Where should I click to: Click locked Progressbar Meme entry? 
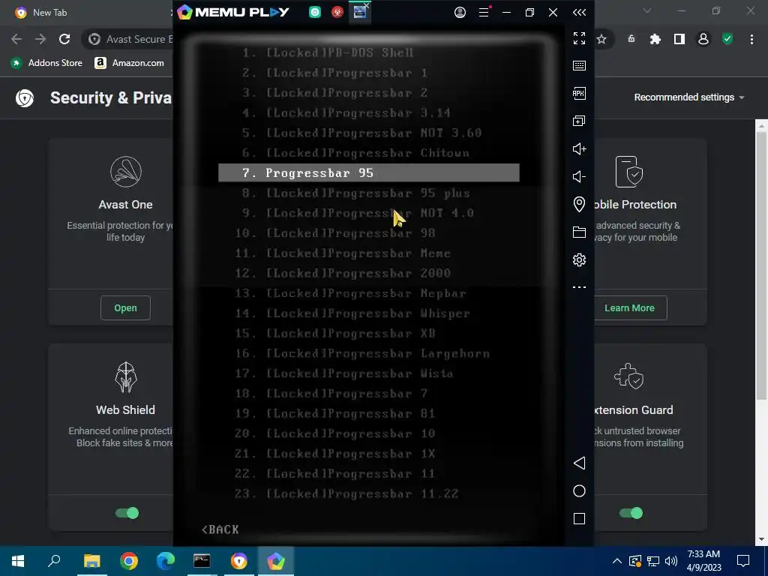pos(342,253)
